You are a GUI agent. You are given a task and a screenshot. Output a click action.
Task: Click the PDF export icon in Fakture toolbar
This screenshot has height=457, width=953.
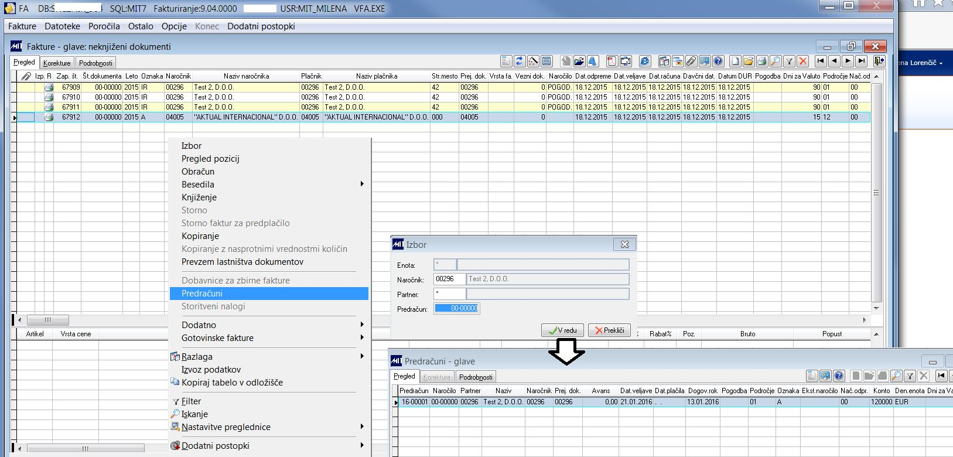(612, 62)
